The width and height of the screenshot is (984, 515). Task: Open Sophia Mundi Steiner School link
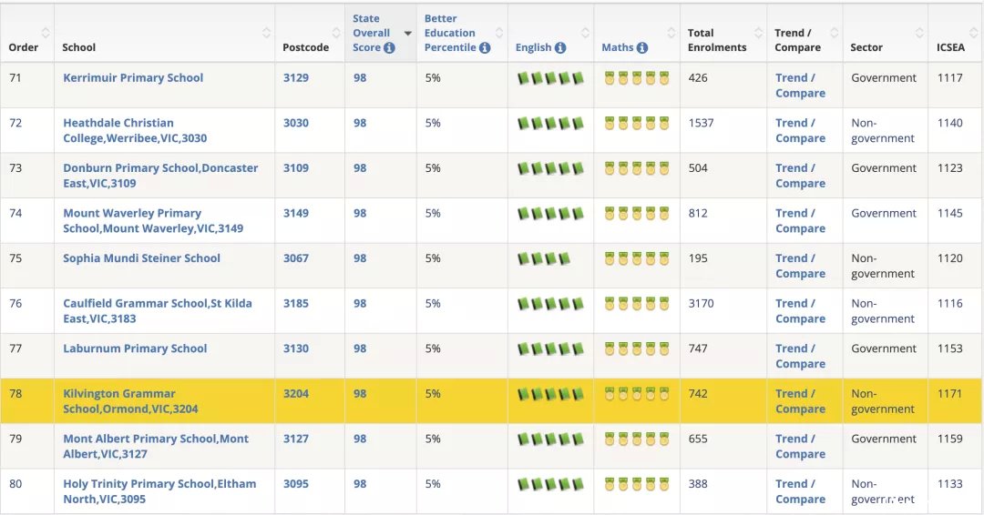pos(142,258)
